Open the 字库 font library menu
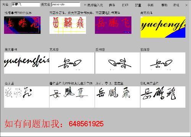 click(151, 5)
